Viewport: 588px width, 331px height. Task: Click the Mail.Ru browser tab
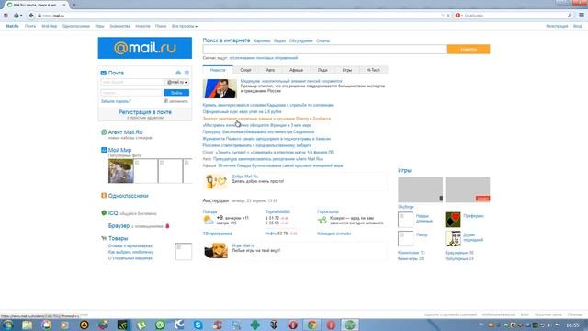pos(36,5)
